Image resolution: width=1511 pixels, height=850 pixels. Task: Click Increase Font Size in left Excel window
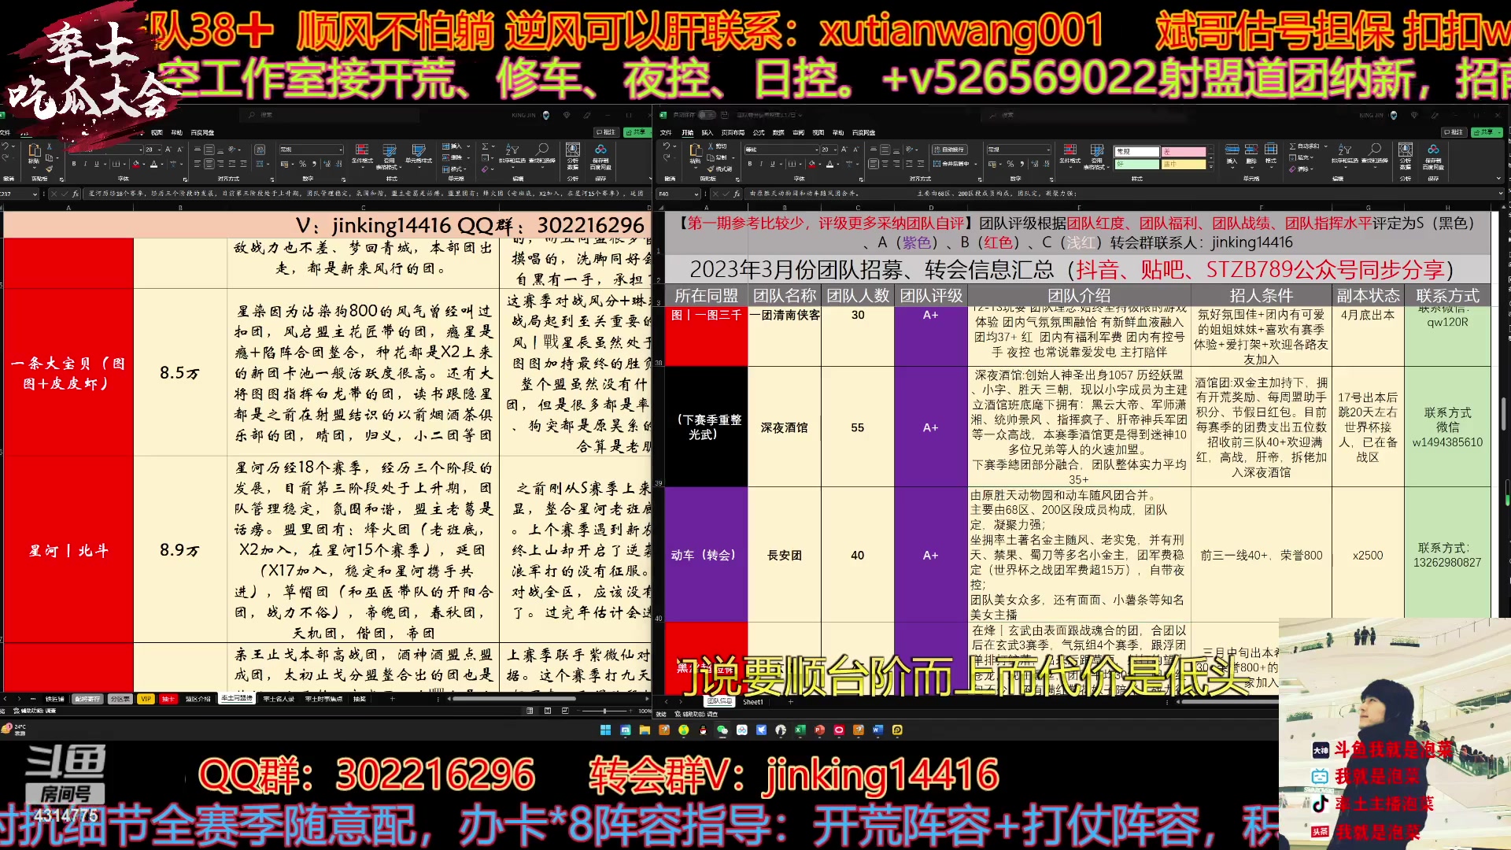tap(168, 149)
